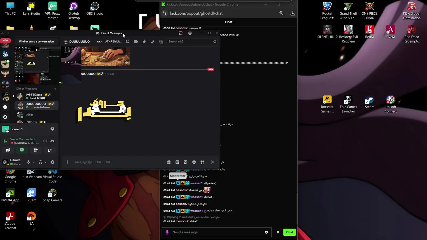This screenshot has height=240, width=427.
Task: Click Find or start a conversation
Action: [36, 42]
